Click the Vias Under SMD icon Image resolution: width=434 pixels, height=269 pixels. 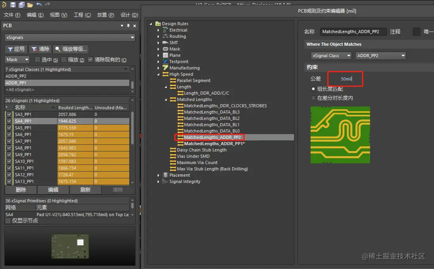(173, 156)
